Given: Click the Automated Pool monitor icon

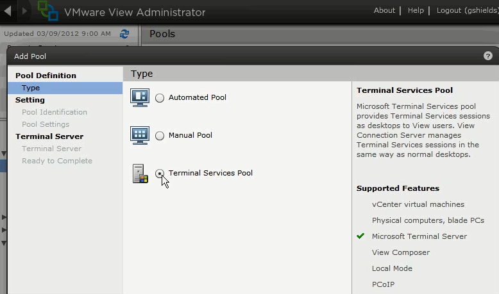Looking at the screenshot, I should pyautogui.click(x=140, y=97).
